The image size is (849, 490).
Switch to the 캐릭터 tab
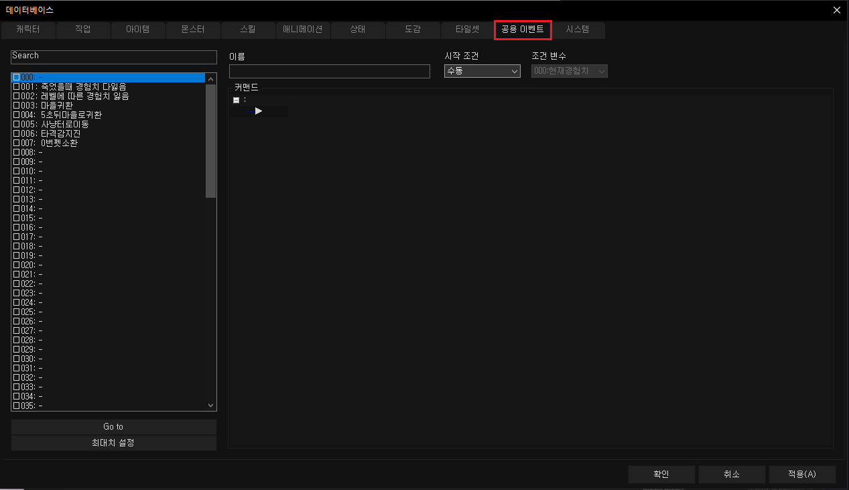point(28,30)
